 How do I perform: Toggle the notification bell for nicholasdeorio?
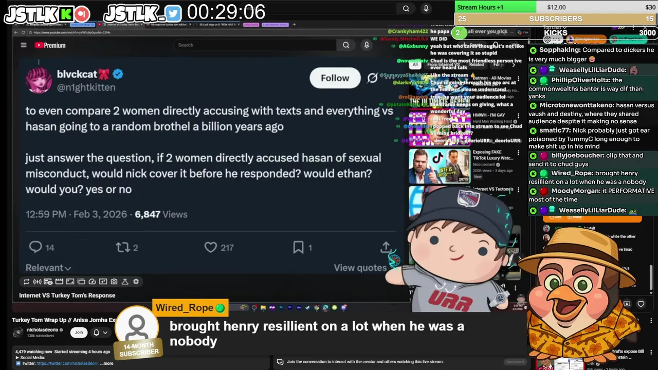pos(96,332)
